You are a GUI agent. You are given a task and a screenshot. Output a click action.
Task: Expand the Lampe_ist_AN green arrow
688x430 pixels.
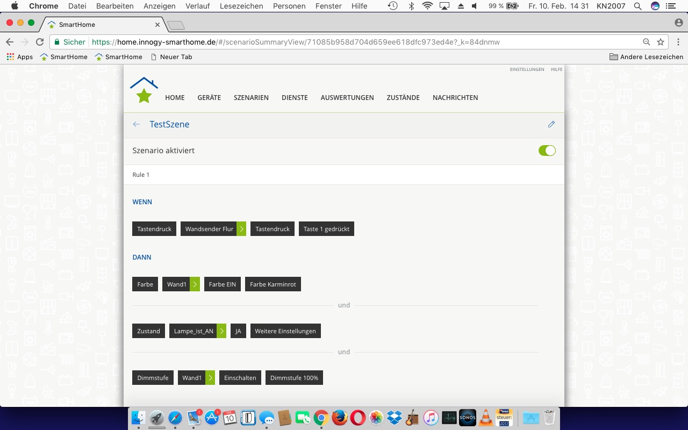coord(221,331)
